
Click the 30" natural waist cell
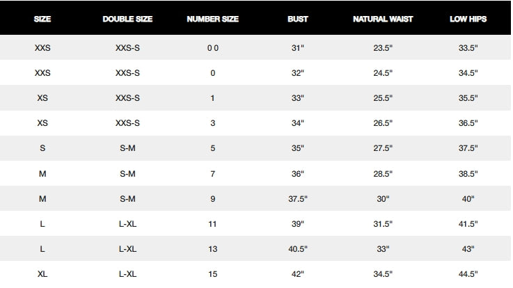383,199
